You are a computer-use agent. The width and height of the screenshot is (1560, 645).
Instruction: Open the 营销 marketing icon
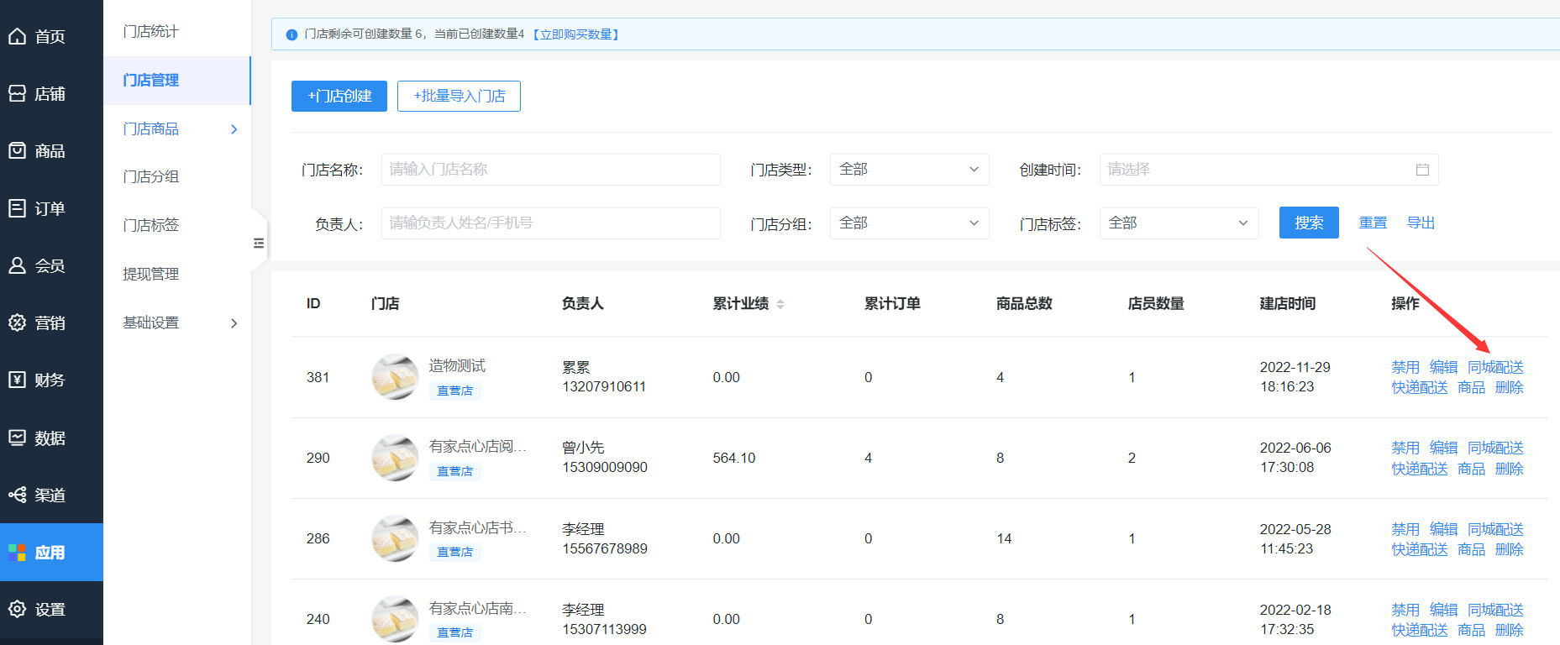(18, 322)
